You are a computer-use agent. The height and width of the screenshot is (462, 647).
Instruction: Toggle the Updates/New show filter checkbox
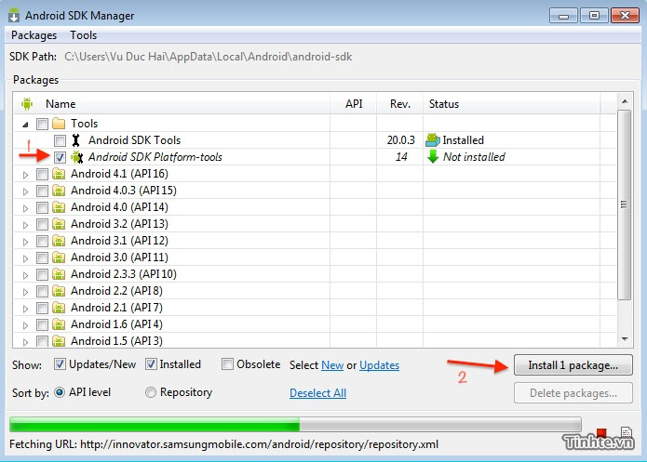click(60, 364)
